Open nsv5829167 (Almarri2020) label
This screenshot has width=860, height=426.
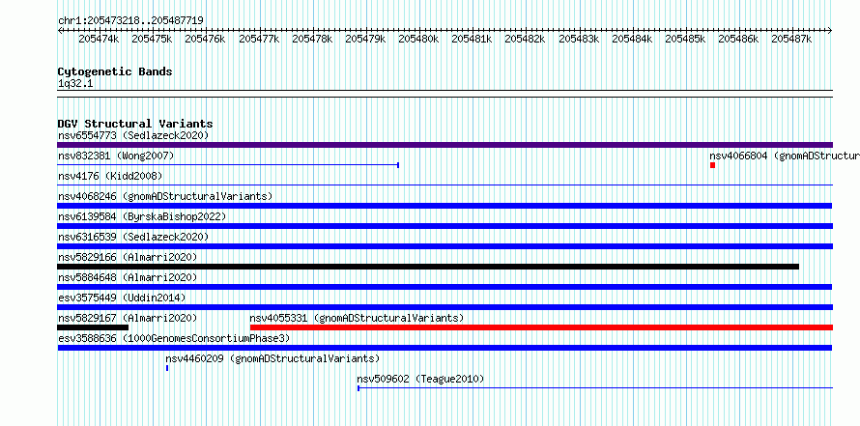[128, 318]
